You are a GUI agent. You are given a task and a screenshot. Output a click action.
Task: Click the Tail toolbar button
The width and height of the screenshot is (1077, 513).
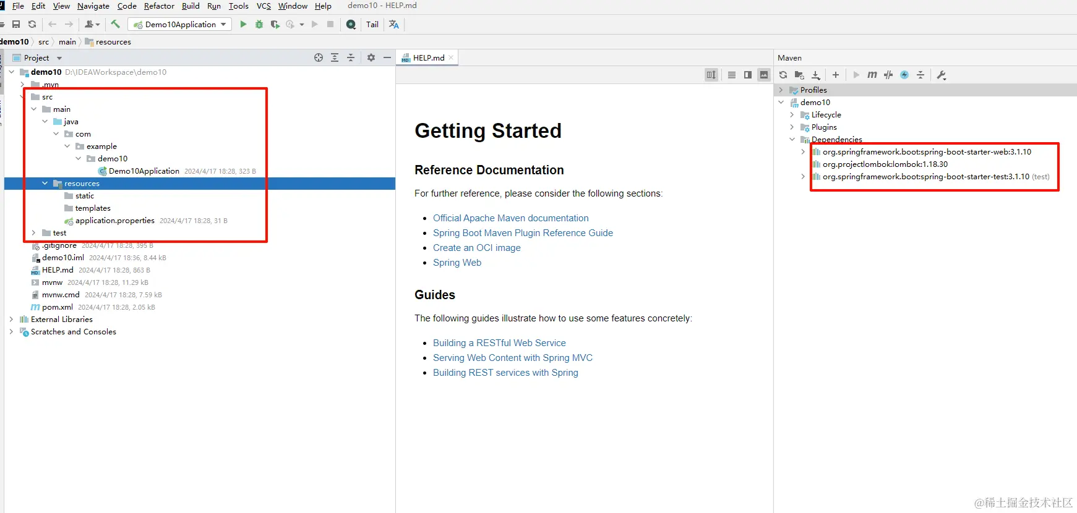(372, 24)
